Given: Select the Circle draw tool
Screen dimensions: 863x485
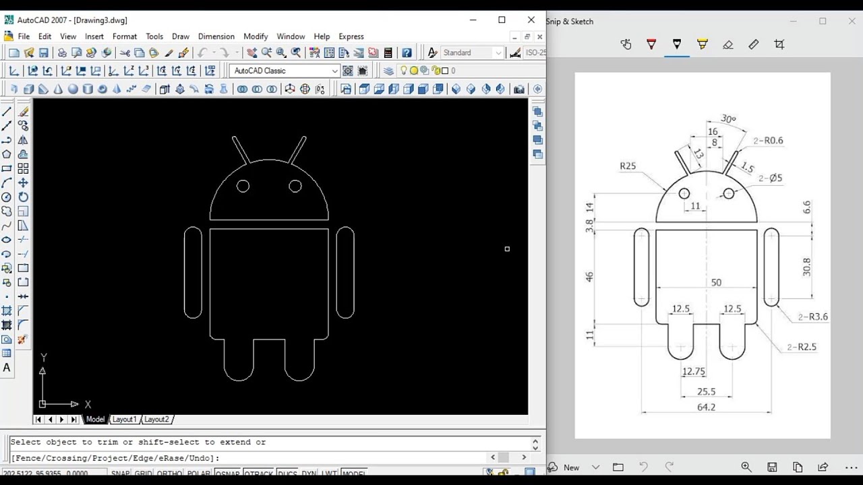Looking at the screenshot, I should (7, 197).
